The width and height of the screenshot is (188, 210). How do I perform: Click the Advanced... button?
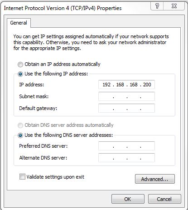[x=155, y=179]
